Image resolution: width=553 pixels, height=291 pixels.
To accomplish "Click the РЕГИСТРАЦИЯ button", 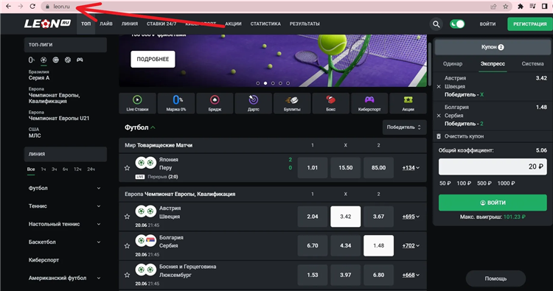I will (x=529, y=24).
